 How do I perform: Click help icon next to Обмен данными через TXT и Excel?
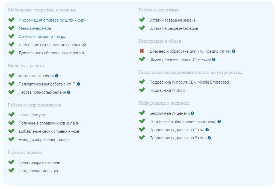pyautogui.click(x=214, y=60)
